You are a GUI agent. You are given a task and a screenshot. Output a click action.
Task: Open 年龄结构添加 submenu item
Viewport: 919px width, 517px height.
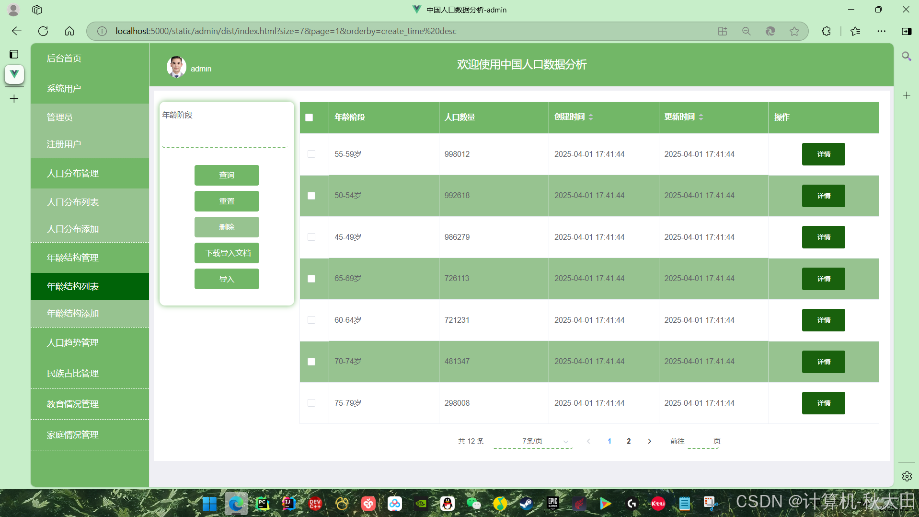[x=90, y=313]
